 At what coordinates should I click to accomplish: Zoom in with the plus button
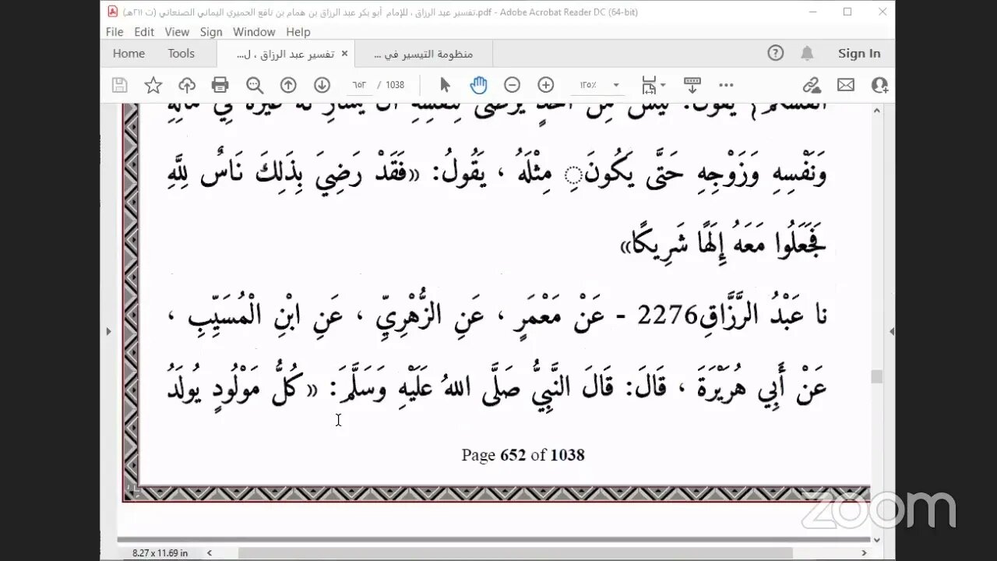point(546,85)
